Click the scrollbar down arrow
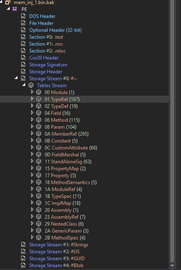 (x=172, y=266)
